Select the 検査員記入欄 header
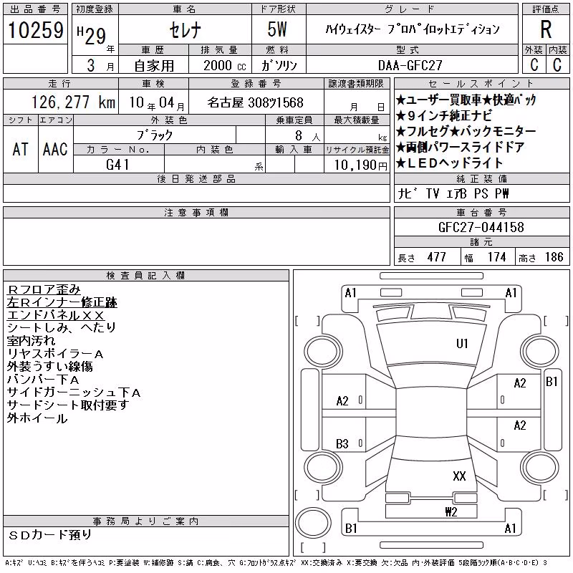Viewport: 573px width, 573px height. pyautogui.click(x=145, y=276)
